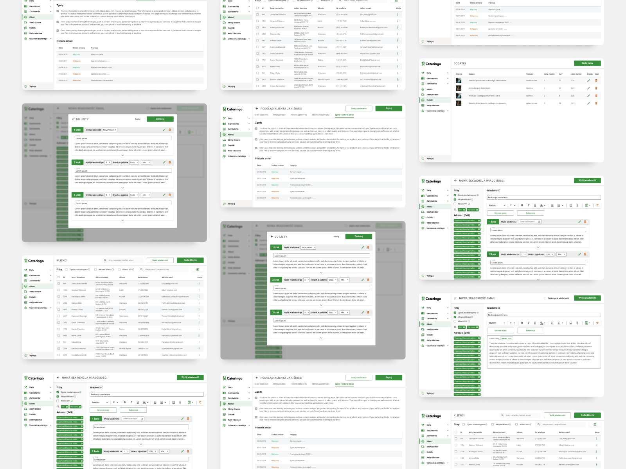Uncheck Aktywni klienci in Nowa wiadomość email filters
This screenshot has width=626, height=469.
click(x=455, y=317)
